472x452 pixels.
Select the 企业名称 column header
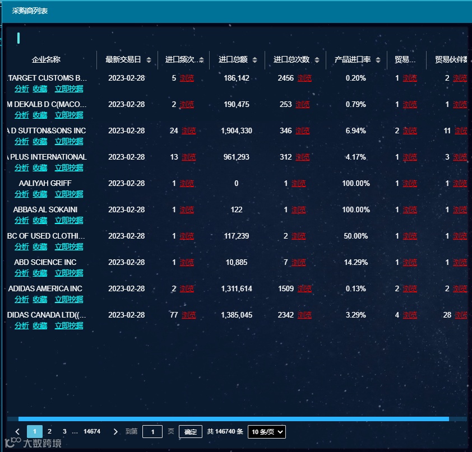click(x=46, y=59)
